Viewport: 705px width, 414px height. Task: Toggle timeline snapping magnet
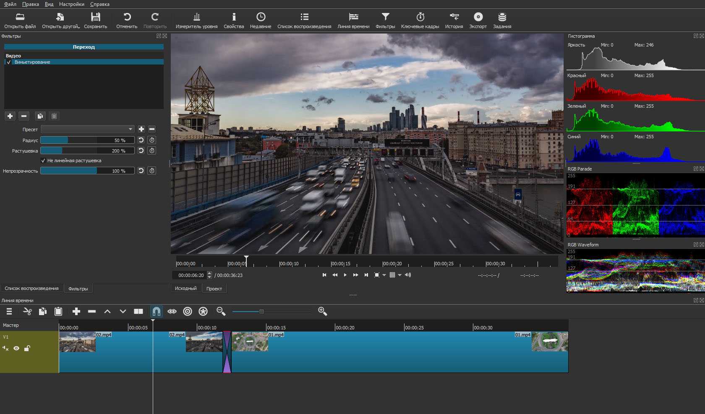[x=156, y=311]
